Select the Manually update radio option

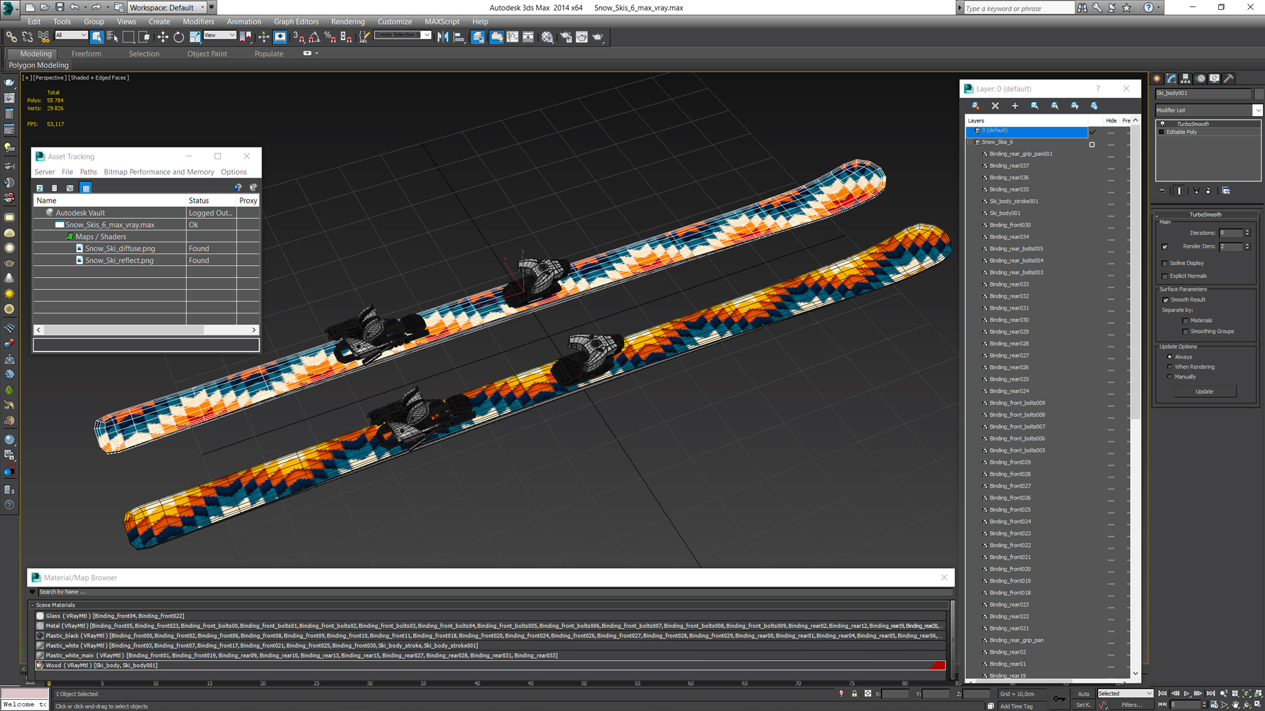tap(1169, 377)
